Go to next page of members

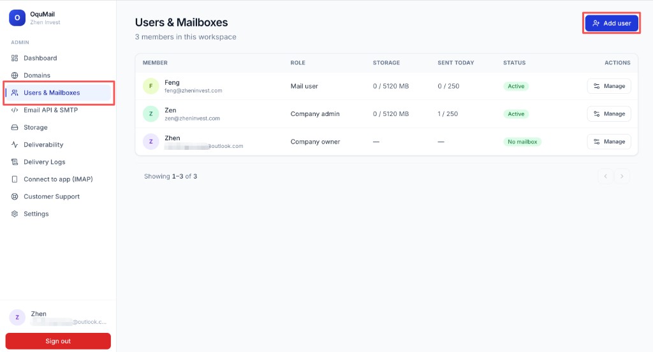(x=622, y=176)
